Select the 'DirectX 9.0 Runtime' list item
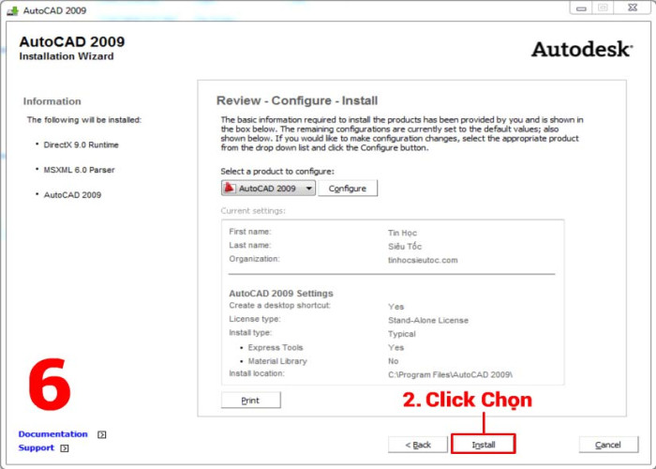The image size is (656, 469). pyautogui.click(x=82, y=144)
